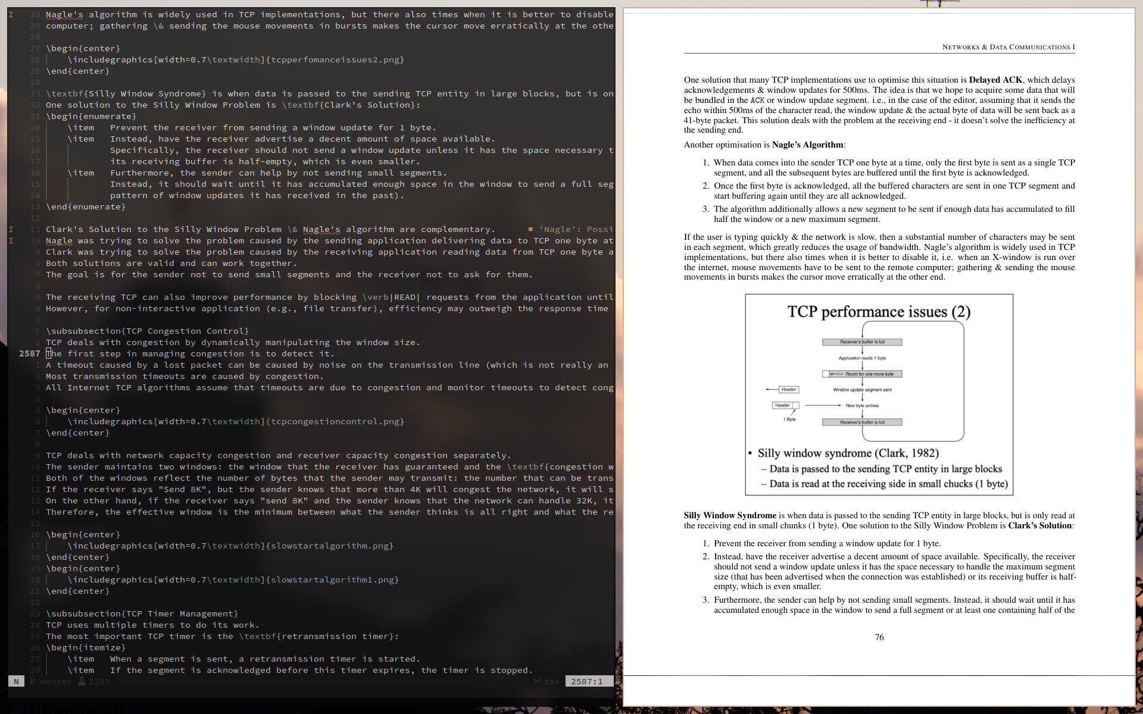
Task: Click the 'Networks & Data Communications I' page header
Action: pos(1008,47)
